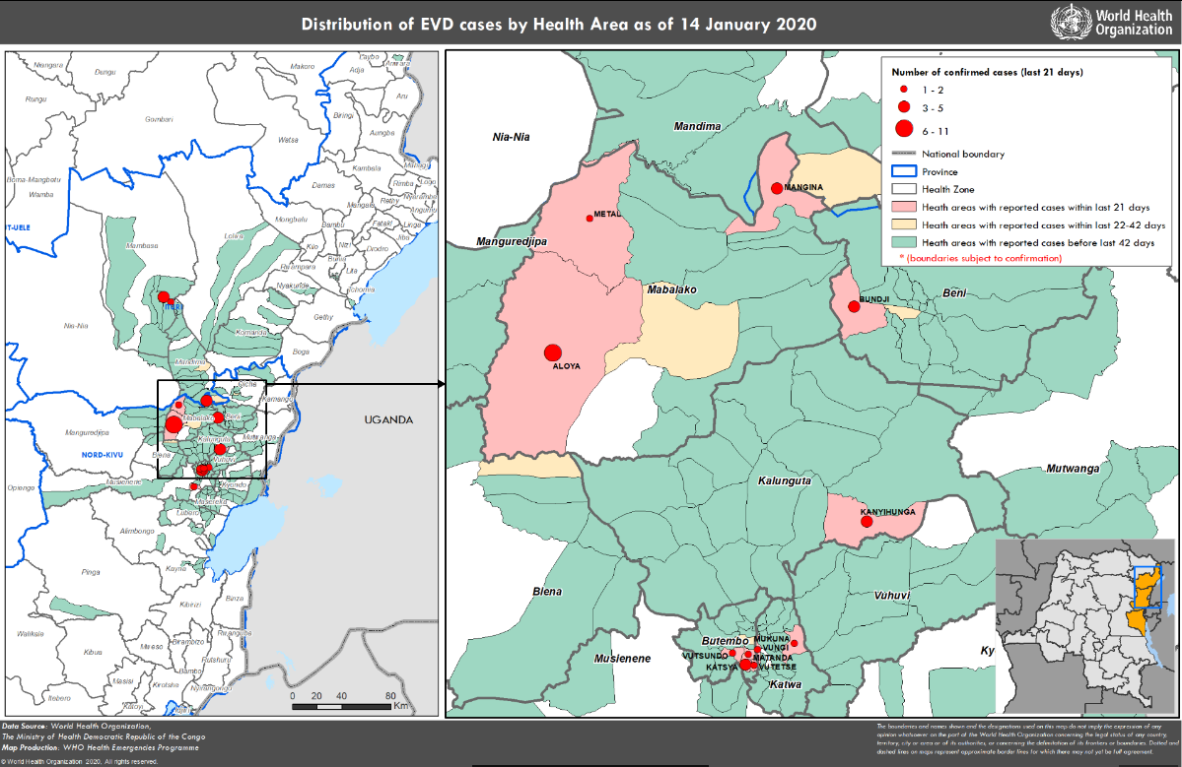The image size is (1182, 767).
Task: Click the National boundary legend line
Action: click(903, 155)
